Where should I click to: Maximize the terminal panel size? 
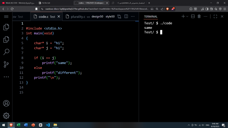(x=215, y=16)
